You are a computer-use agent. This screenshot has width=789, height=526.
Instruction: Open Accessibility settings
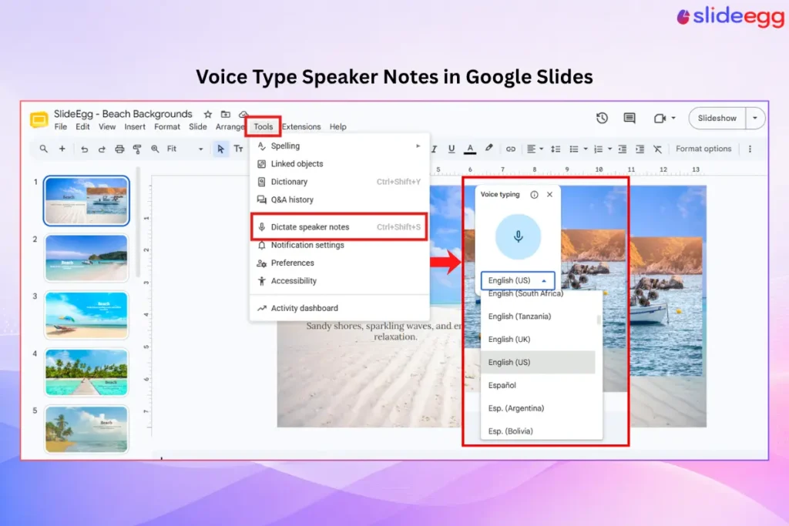(339, 281)
